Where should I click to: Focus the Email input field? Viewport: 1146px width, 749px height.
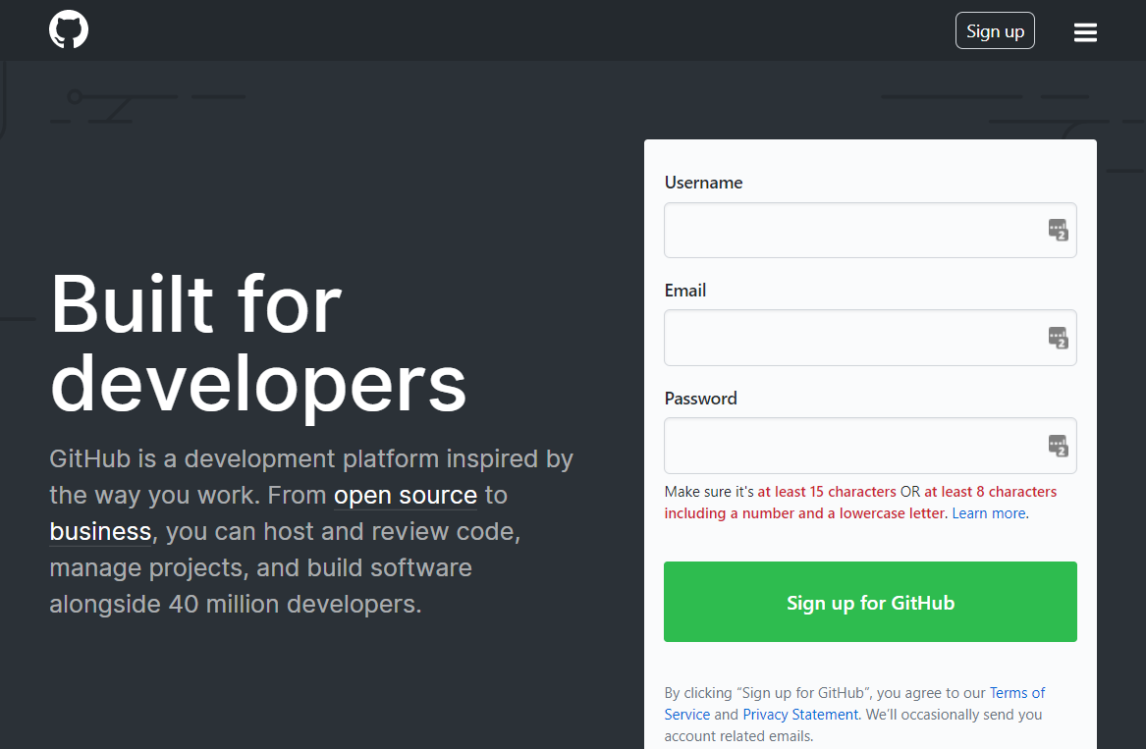[870, 338]
